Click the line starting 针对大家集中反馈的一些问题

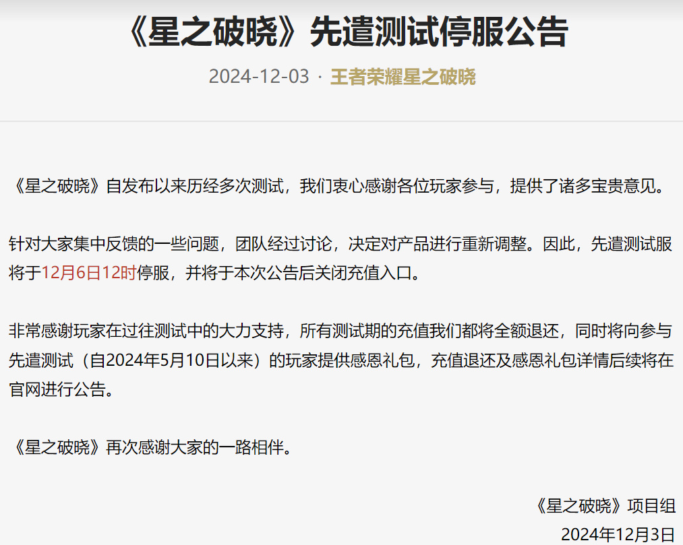pos(340,244)
